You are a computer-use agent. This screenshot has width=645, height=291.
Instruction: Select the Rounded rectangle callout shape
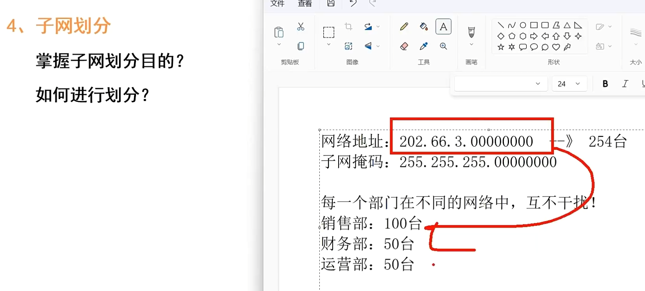[523, 47]
